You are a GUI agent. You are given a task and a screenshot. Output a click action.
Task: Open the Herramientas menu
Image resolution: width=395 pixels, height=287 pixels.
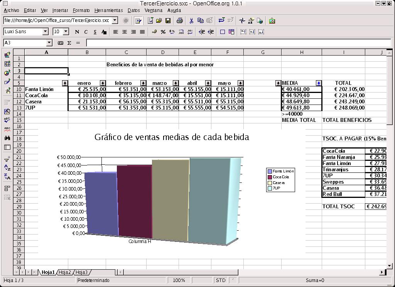click(x=108, y=10)
